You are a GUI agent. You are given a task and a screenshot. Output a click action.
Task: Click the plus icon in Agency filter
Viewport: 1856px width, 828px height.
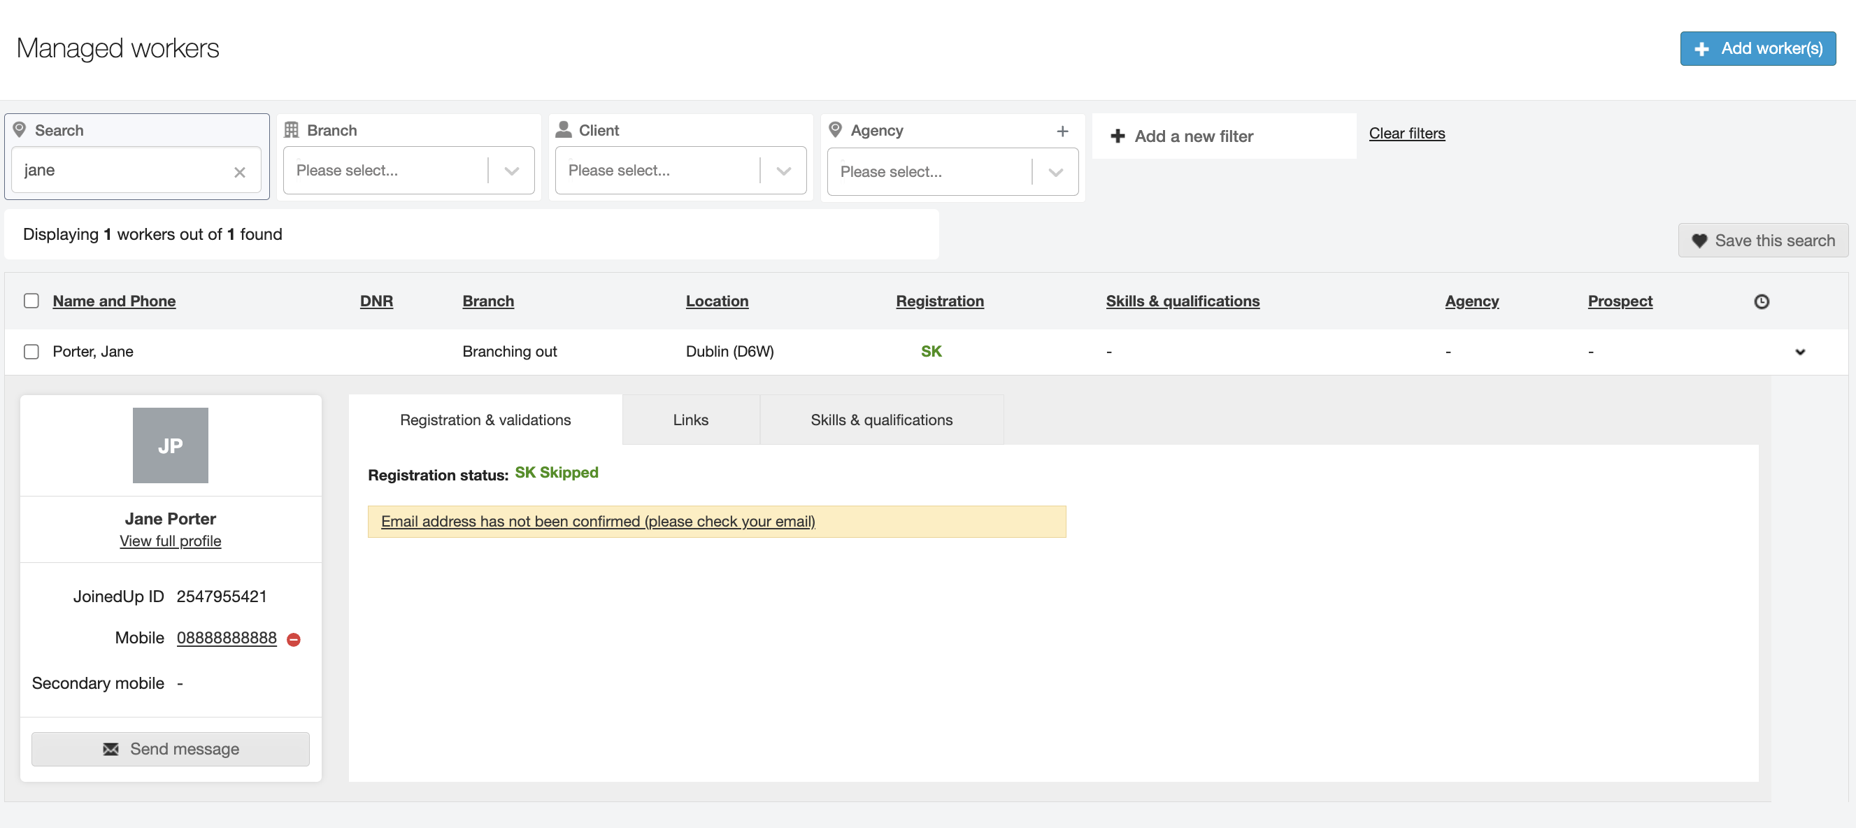click(x=1062, y=131)
